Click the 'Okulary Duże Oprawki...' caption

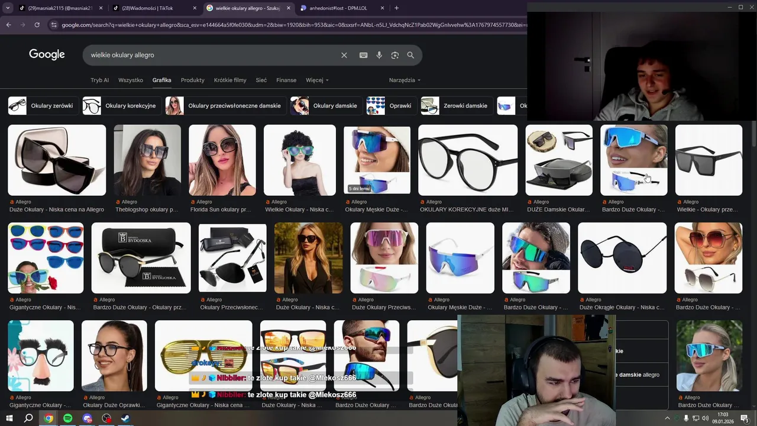(x=114, y=405)
